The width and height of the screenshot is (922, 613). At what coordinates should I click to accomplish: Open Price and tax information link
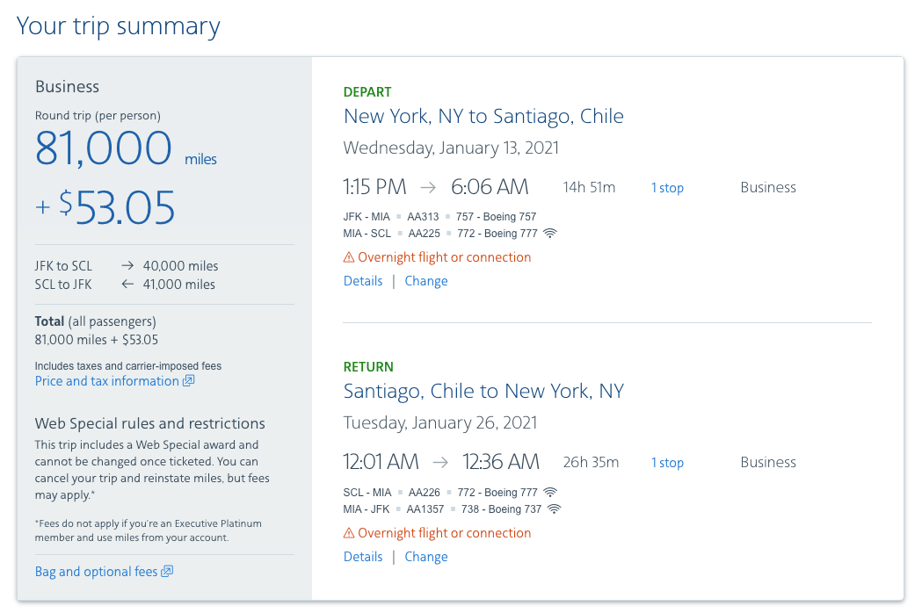(106, 381)
